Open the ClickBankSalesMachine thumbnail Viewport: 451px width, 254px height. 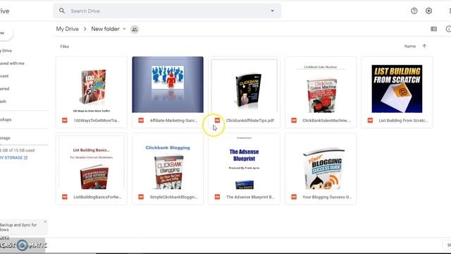coord(321,85)
